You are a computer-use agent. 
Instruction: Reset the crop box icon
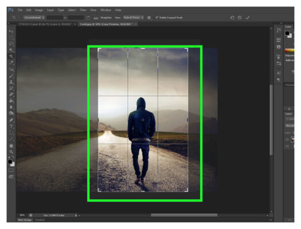click(232, 18)
